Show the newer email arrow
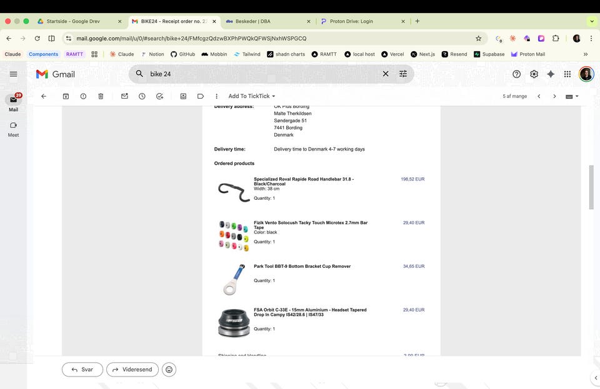The image size is (600, 389). click(539, 96)
